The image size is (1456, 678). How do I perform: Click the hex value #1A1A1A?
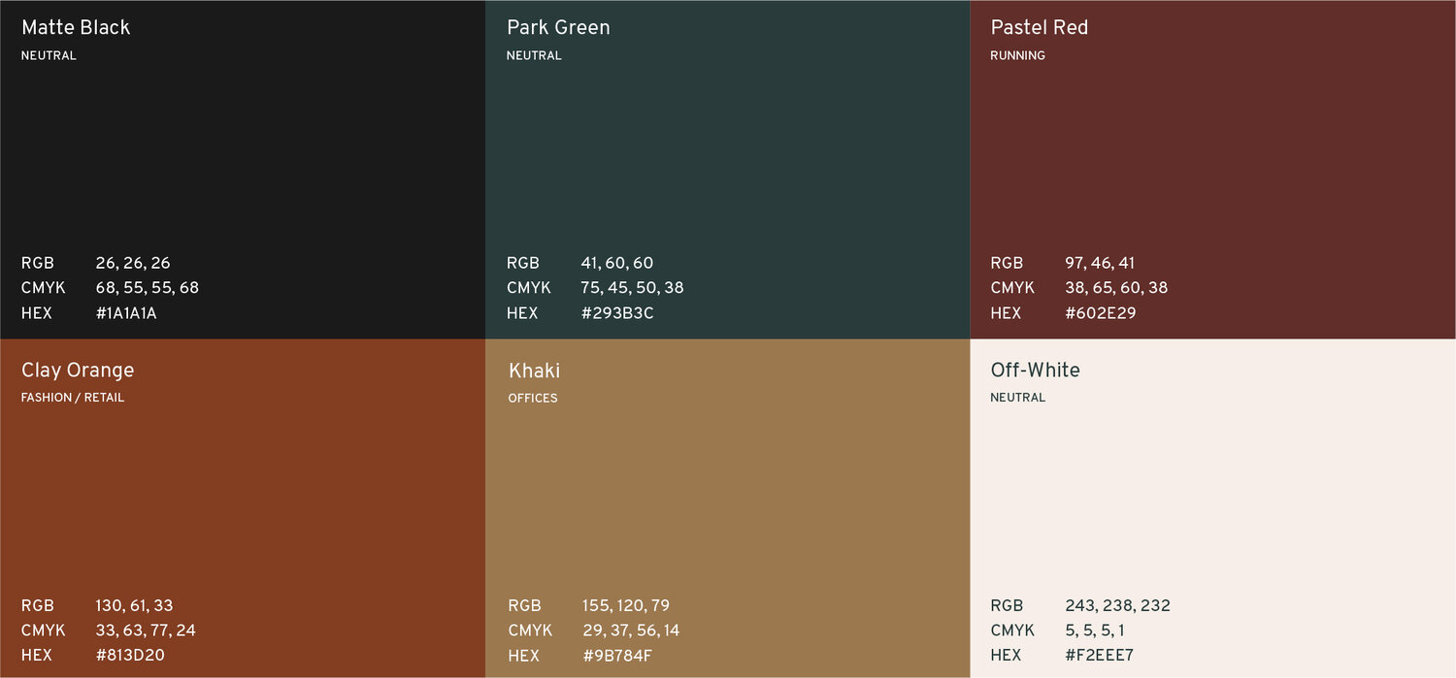coord(126,312)
